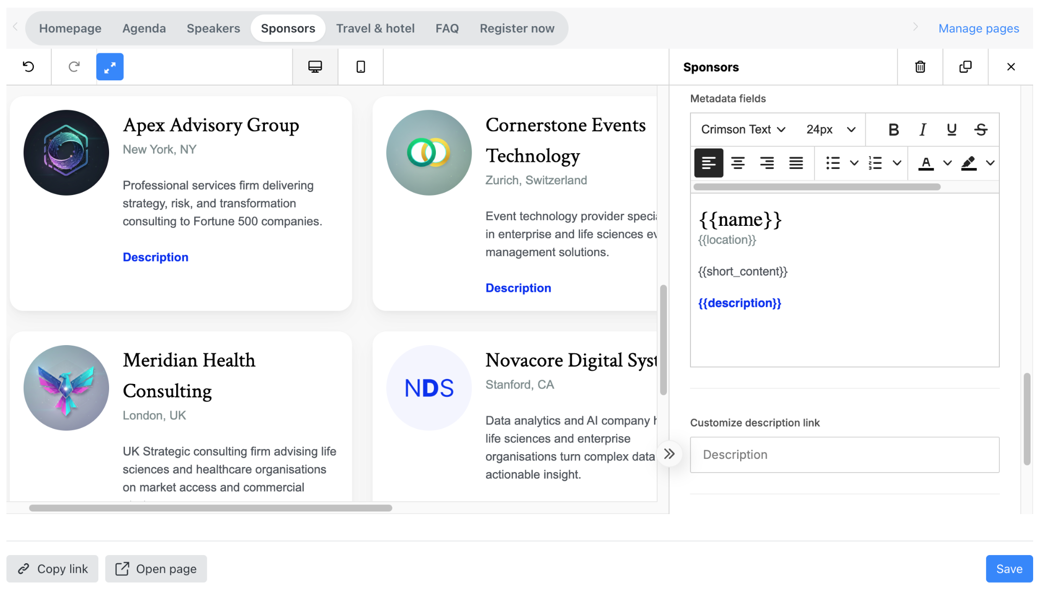Open Crimson Text font family dropdown
This screenshot has height=596, width=1049.
click(x=743, y=130)
